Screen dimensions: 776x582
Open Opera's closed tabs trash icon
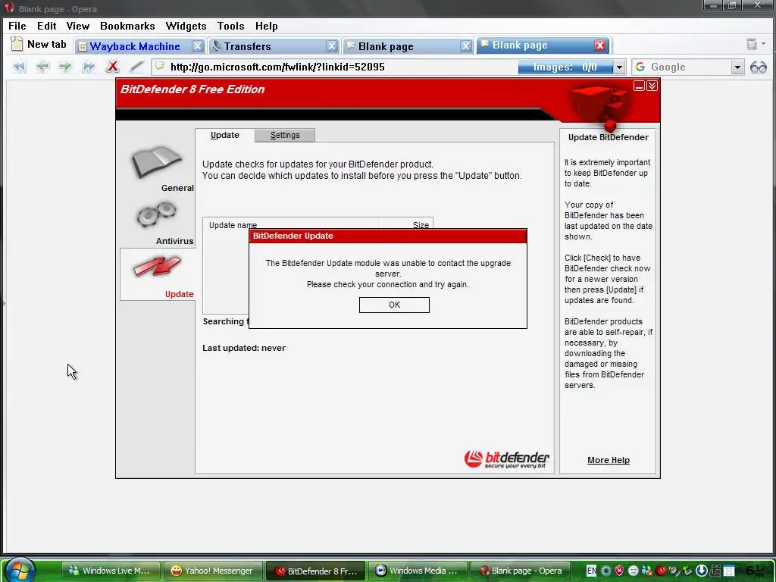(x=751, y=44)
